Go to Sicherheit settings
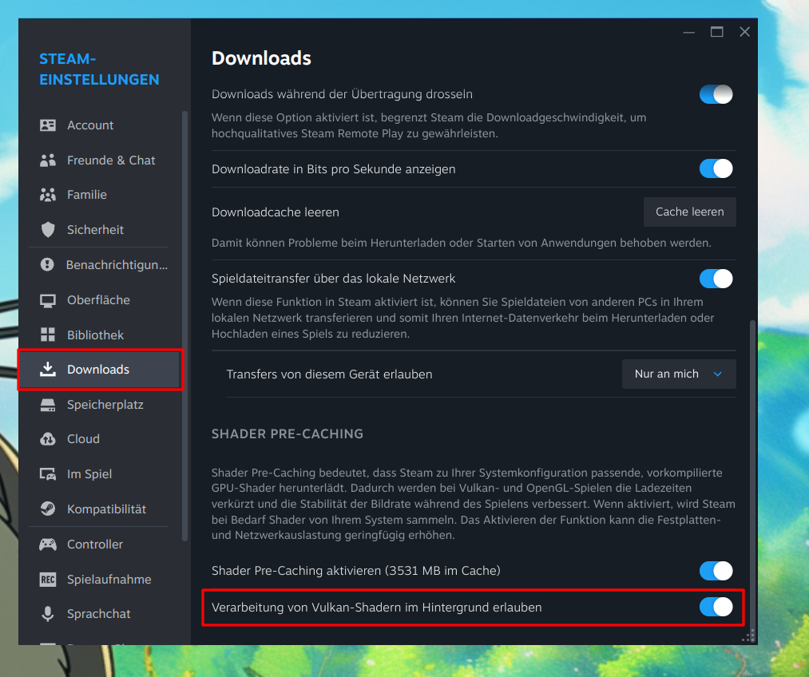This screenshot has width=809, height=677. pos(99,229)
